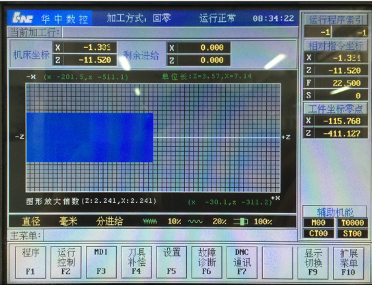Viewport: 372px width, 287px height.
Task: Click the 华中数控 HNC logo
Action: (x=23, y=18)
